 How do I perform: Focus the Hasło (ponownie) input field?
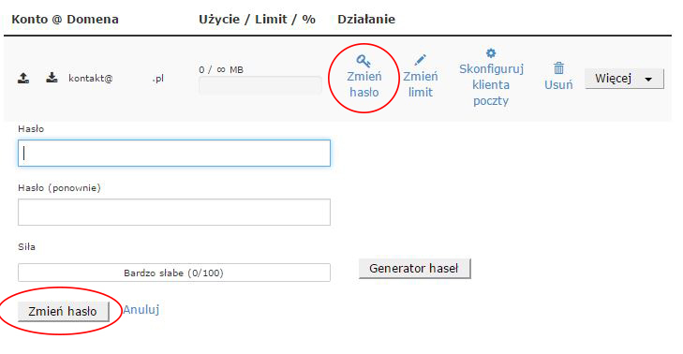[x=174, y=212]
